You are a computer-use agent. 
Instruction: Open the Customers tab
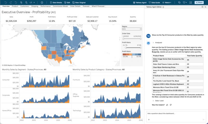tap(24, 6)
